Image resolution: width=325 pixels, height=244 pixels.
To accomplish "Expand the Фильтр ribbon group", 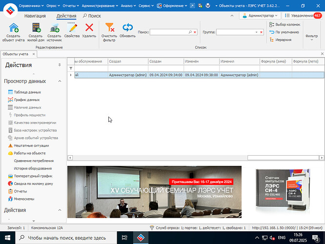I will point(311,38).
